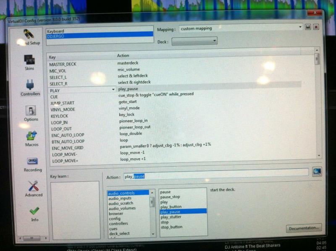Image resolution: width=336 pixels, height=251 pixels.
Task: Close the VirtualDJ Config window
Action: [315, 13]
